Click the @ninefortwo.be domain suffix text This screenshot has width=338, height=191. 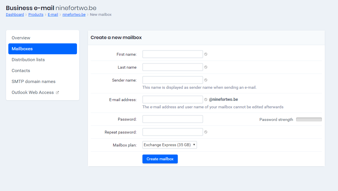[223, 99]
